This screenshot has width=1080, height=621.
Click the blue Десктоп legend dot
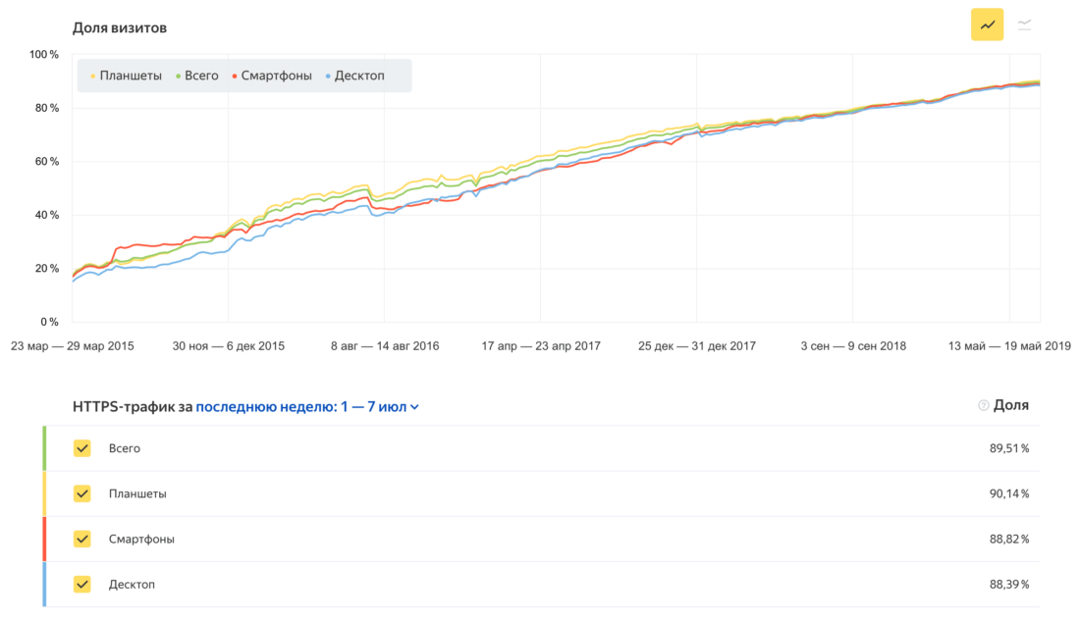327,77
